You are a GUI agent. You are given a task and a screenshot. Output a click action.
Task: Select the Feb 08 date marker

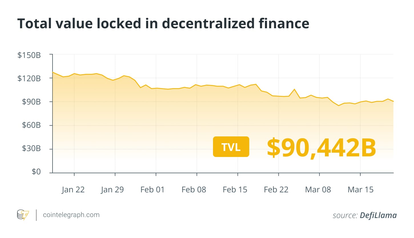194,189
